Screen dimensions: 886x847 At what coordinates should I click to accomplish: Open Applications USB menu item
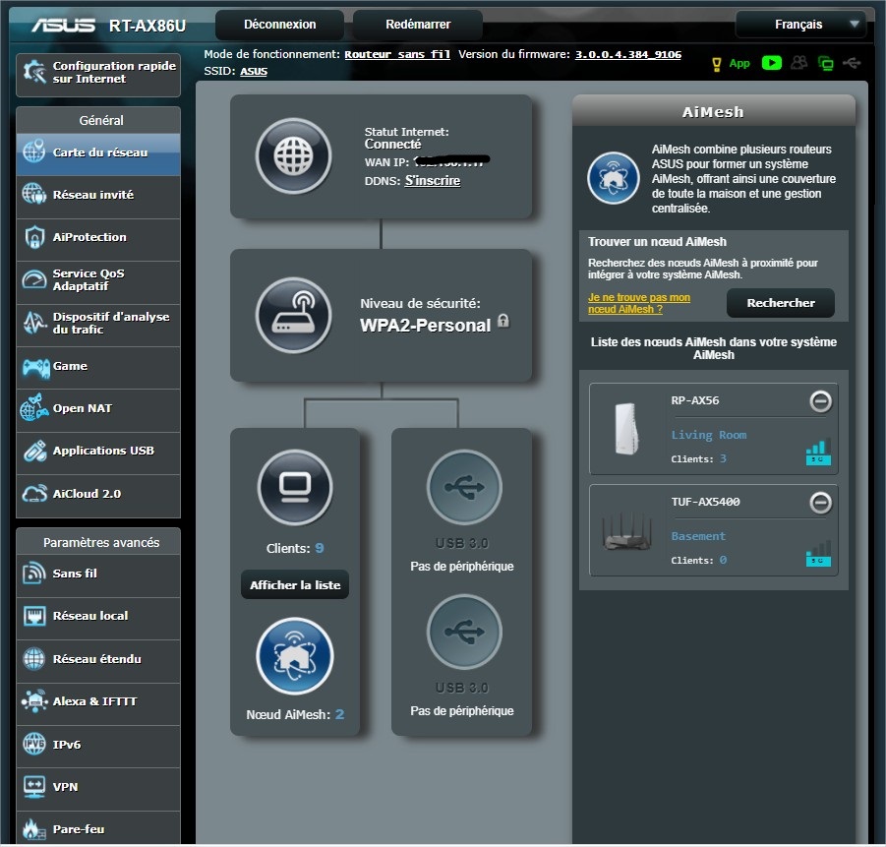pos(98,452)
